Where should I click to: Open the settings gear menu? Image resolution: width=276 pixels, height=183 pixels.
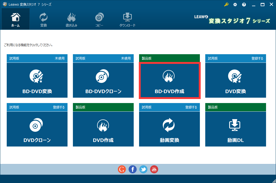pyautogui.click(x=235, y=4)
